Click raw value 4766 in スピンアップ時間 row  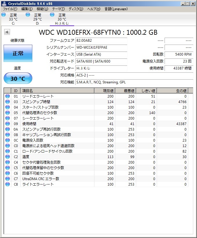pyautogui.click(x=182, y=102)
